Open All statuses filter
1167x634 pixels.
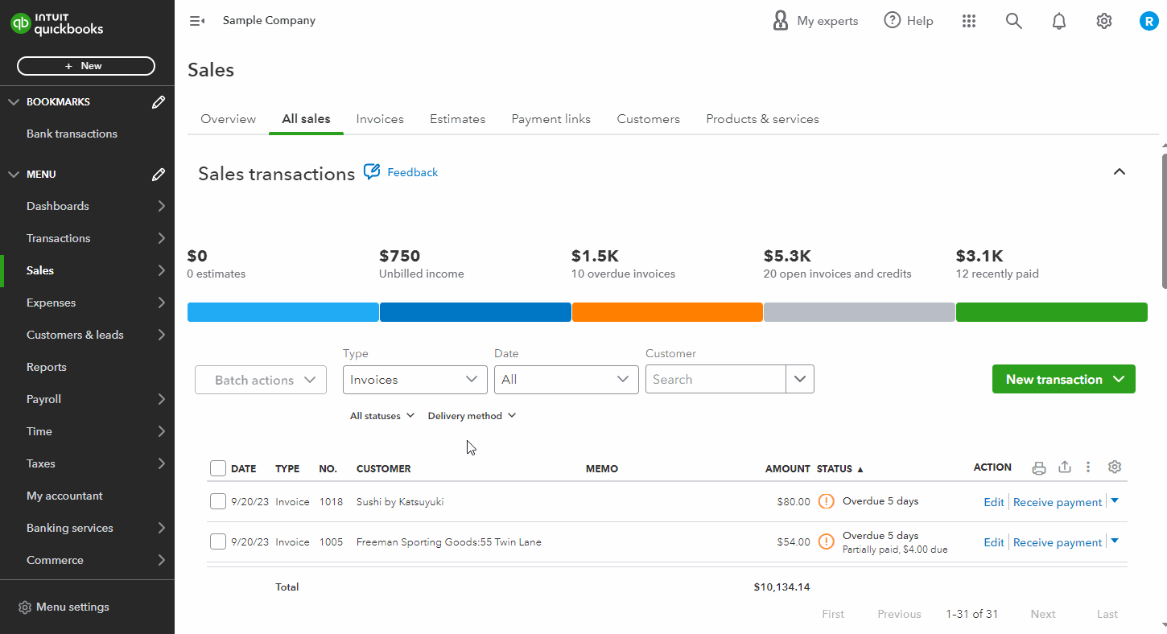382,416
